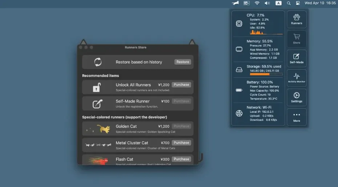The height and width of the screenshot is (187, 338).
Task: Open Settings gear in RunCat panel
Action: click(x=297, y=97)
